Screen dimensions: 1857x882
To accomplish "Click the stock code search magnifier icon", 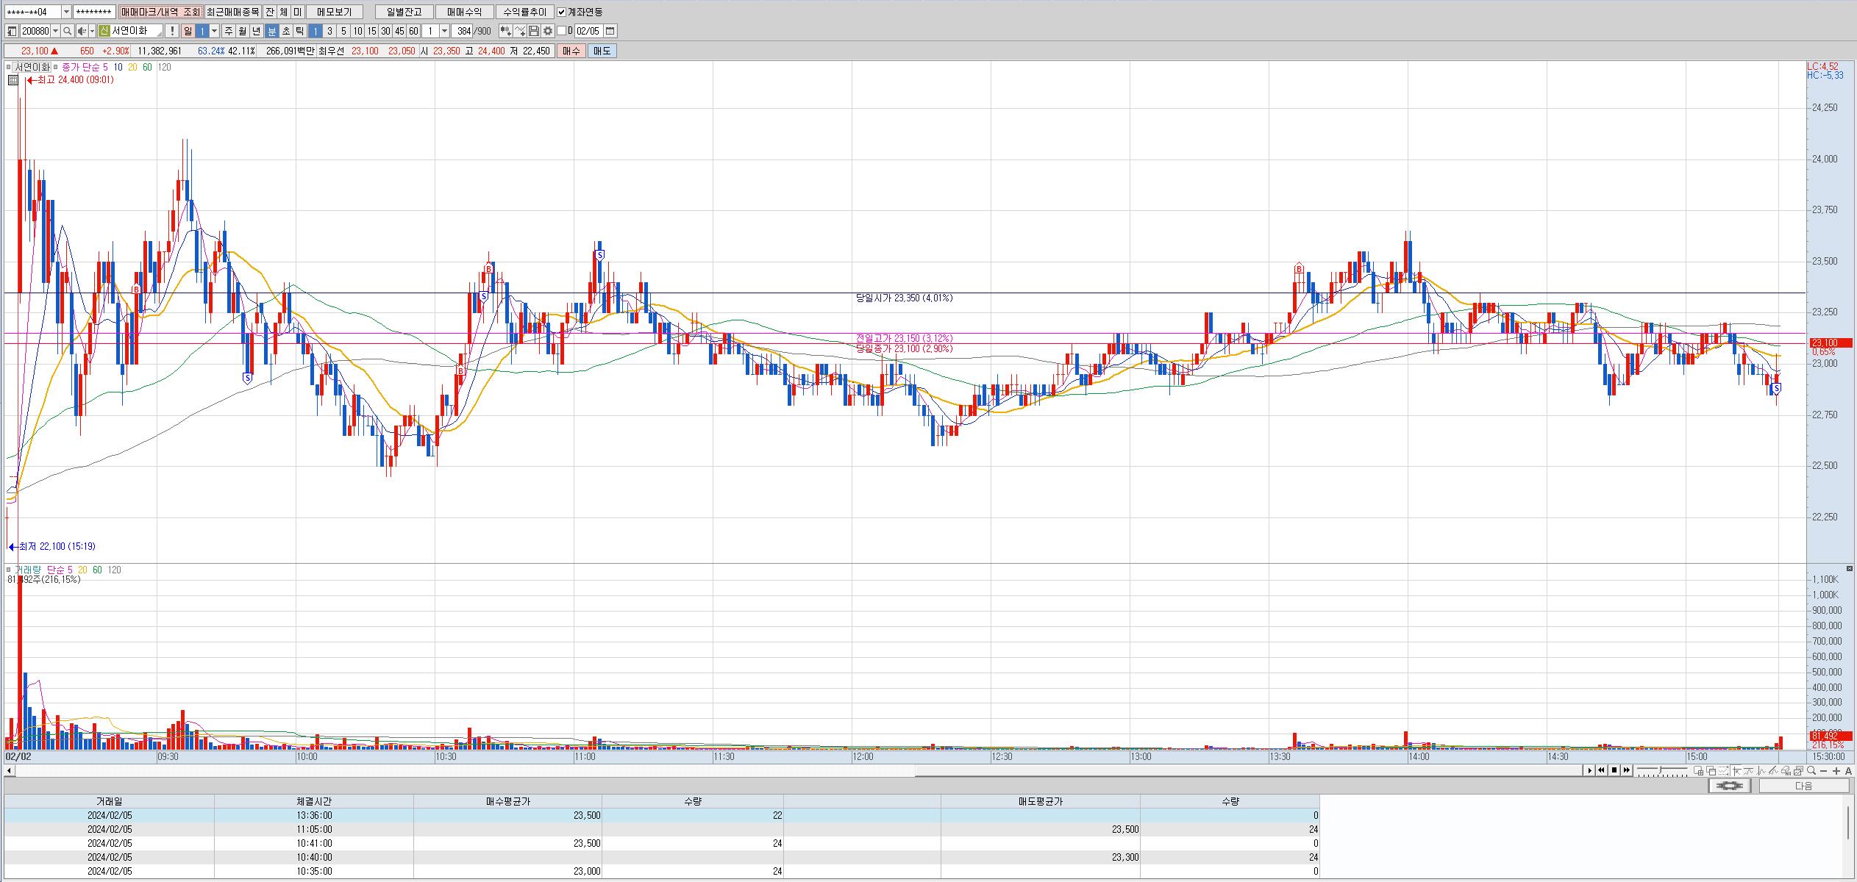I will [x=67, y=31].
